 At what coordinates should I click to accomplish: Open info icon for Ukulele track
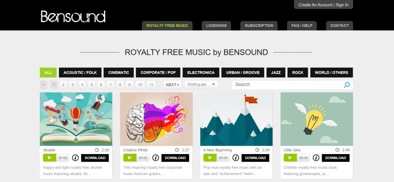75,158
